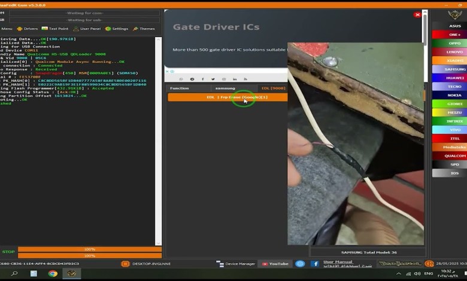Viewport: 467px width, 281px height.
Task: Open Device Manager from bottom bar
Action: point(236,264)
